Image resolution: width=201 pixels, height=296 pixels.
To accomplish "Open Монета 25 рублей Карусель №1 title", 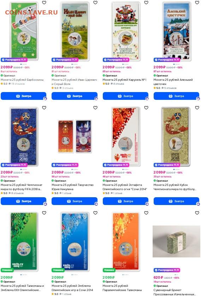I will tap(124, 80).
